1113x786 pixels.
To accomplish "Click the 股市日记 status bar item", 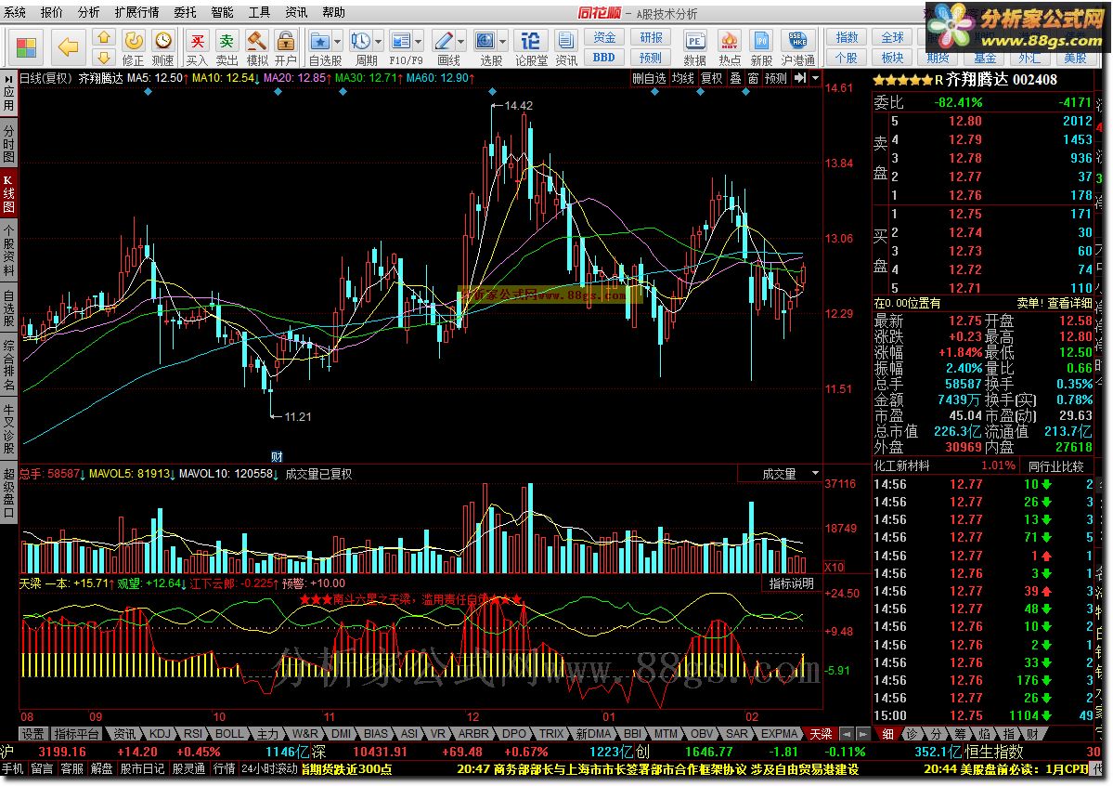I will [x=141, y=769].
